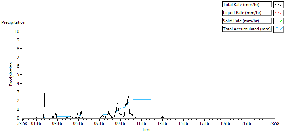Click the Precipitation chart caption above graph
Screen dimensions: 285x132
[13, 22]
